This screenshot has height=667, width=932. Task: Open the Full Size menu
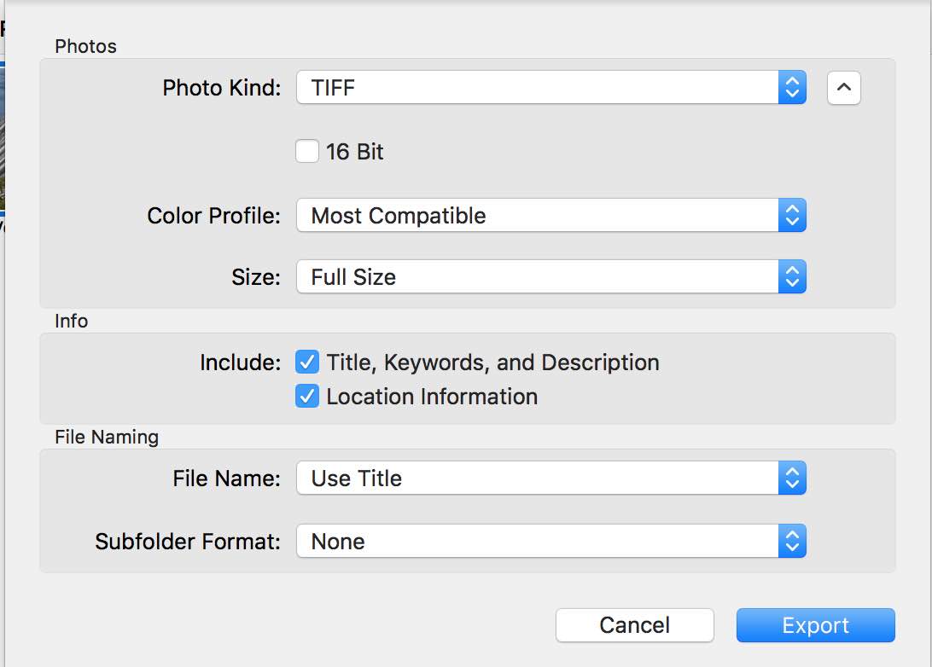pyautogui.click(x=538, y=277)
